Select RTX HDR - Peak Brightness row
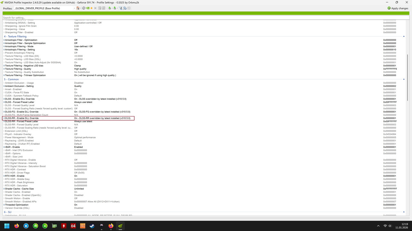This screenshot has height=231, width=412. click(204, 182)
